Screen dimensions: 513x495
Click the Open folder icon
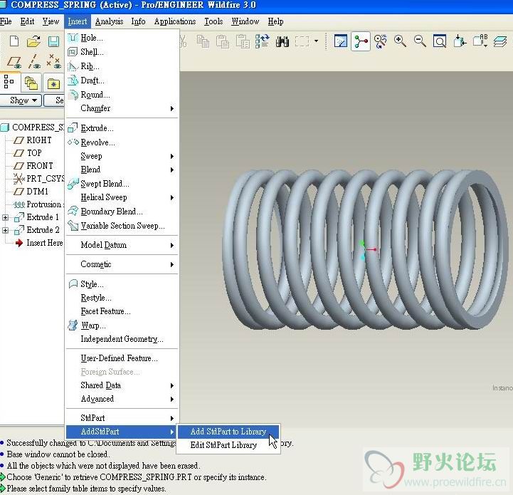33,41
